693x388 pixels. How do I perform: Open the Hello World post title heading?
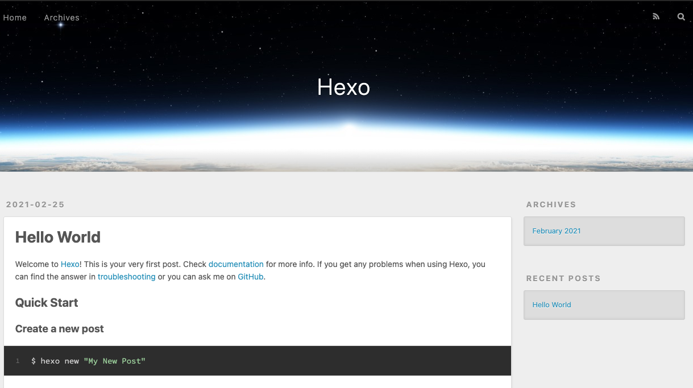(x=58, y=237)
